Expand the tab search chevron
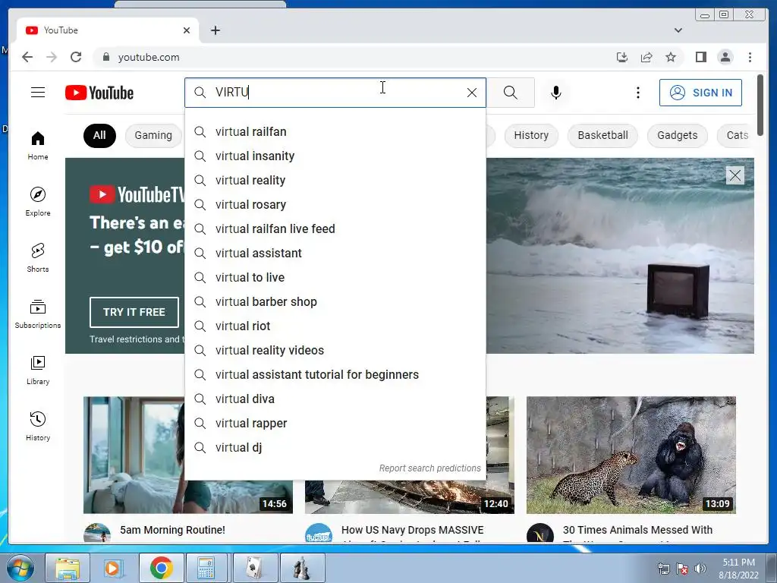This screenshot has width=777, height=583. pyautogui.click(x=678, y=30)
